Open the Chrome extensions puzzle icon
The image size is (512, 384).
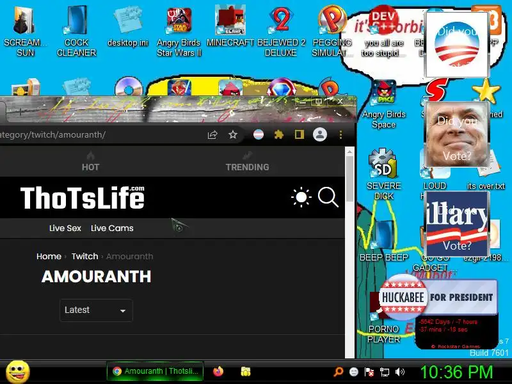pos(278,134)
